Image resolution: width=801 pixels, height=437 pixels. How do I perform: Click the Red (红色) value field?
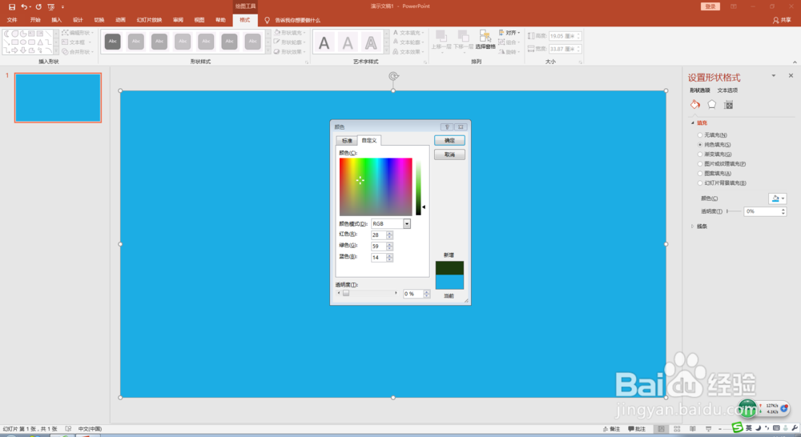click(379, 235)
